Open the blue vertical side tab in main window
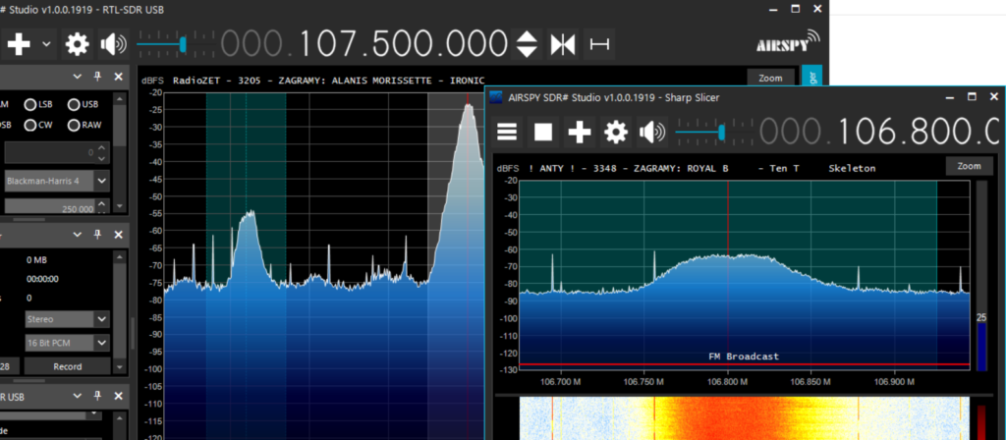The width and height of the screenshot is (1006, 440). pos(811,76)
